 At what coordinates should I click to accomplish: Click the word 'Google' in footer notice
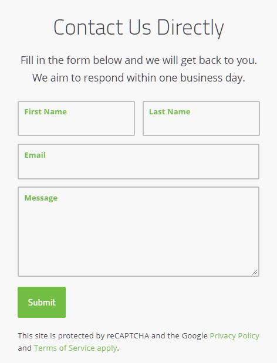click(x=195, y=335)
